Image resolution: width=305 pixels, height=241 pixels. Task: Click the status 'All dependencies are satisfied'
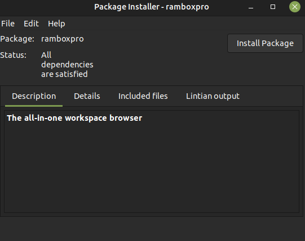click(67, 65)
